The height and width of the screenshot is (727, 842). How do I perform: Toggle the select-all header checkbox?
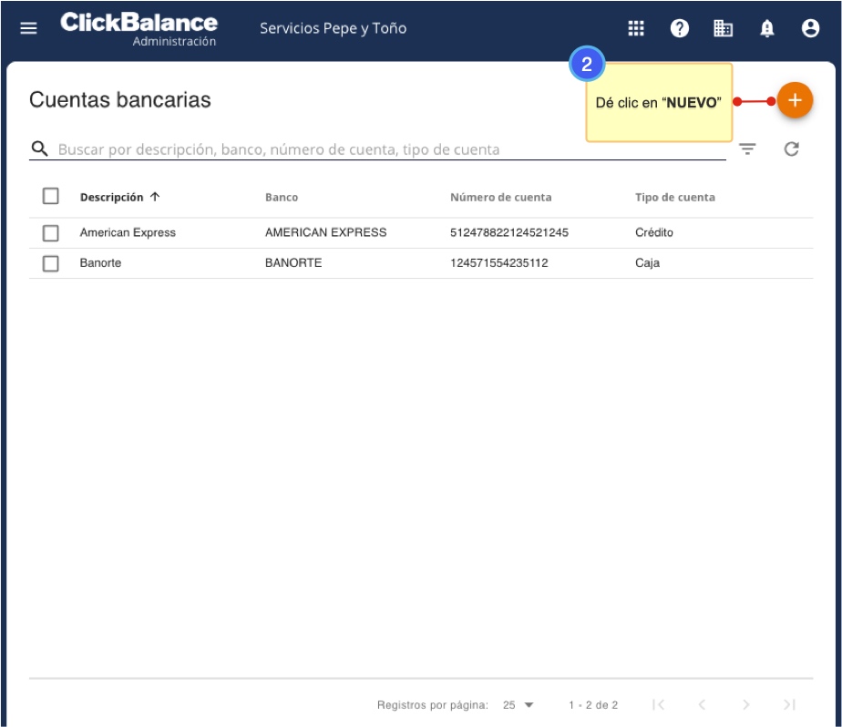point(51,196)
